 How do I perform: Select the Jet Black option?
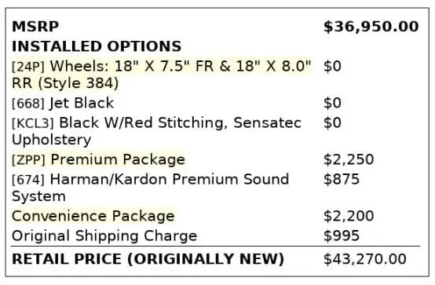click(82, 103)
